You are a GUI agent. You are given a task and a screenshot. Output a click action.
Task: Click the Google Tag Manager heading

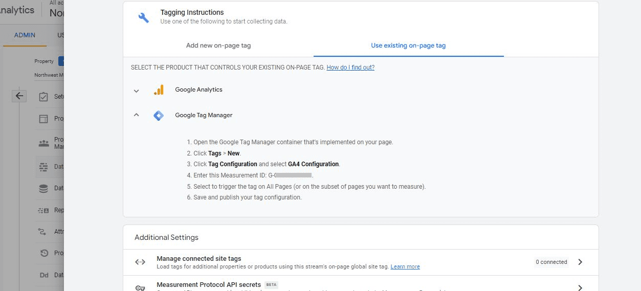pos(204,115)
